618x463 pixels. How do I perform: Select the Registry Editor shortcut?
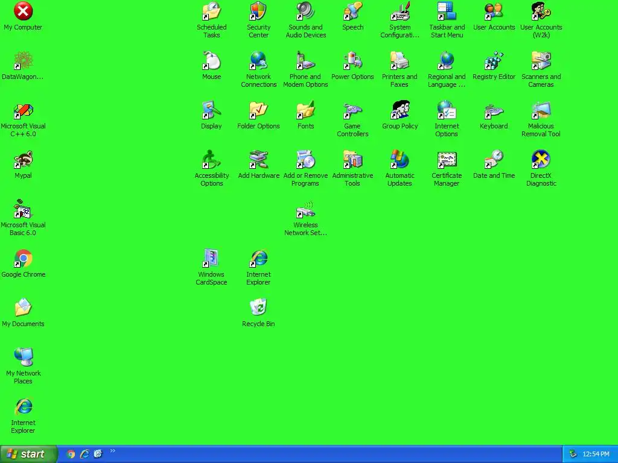pos(494,61)
